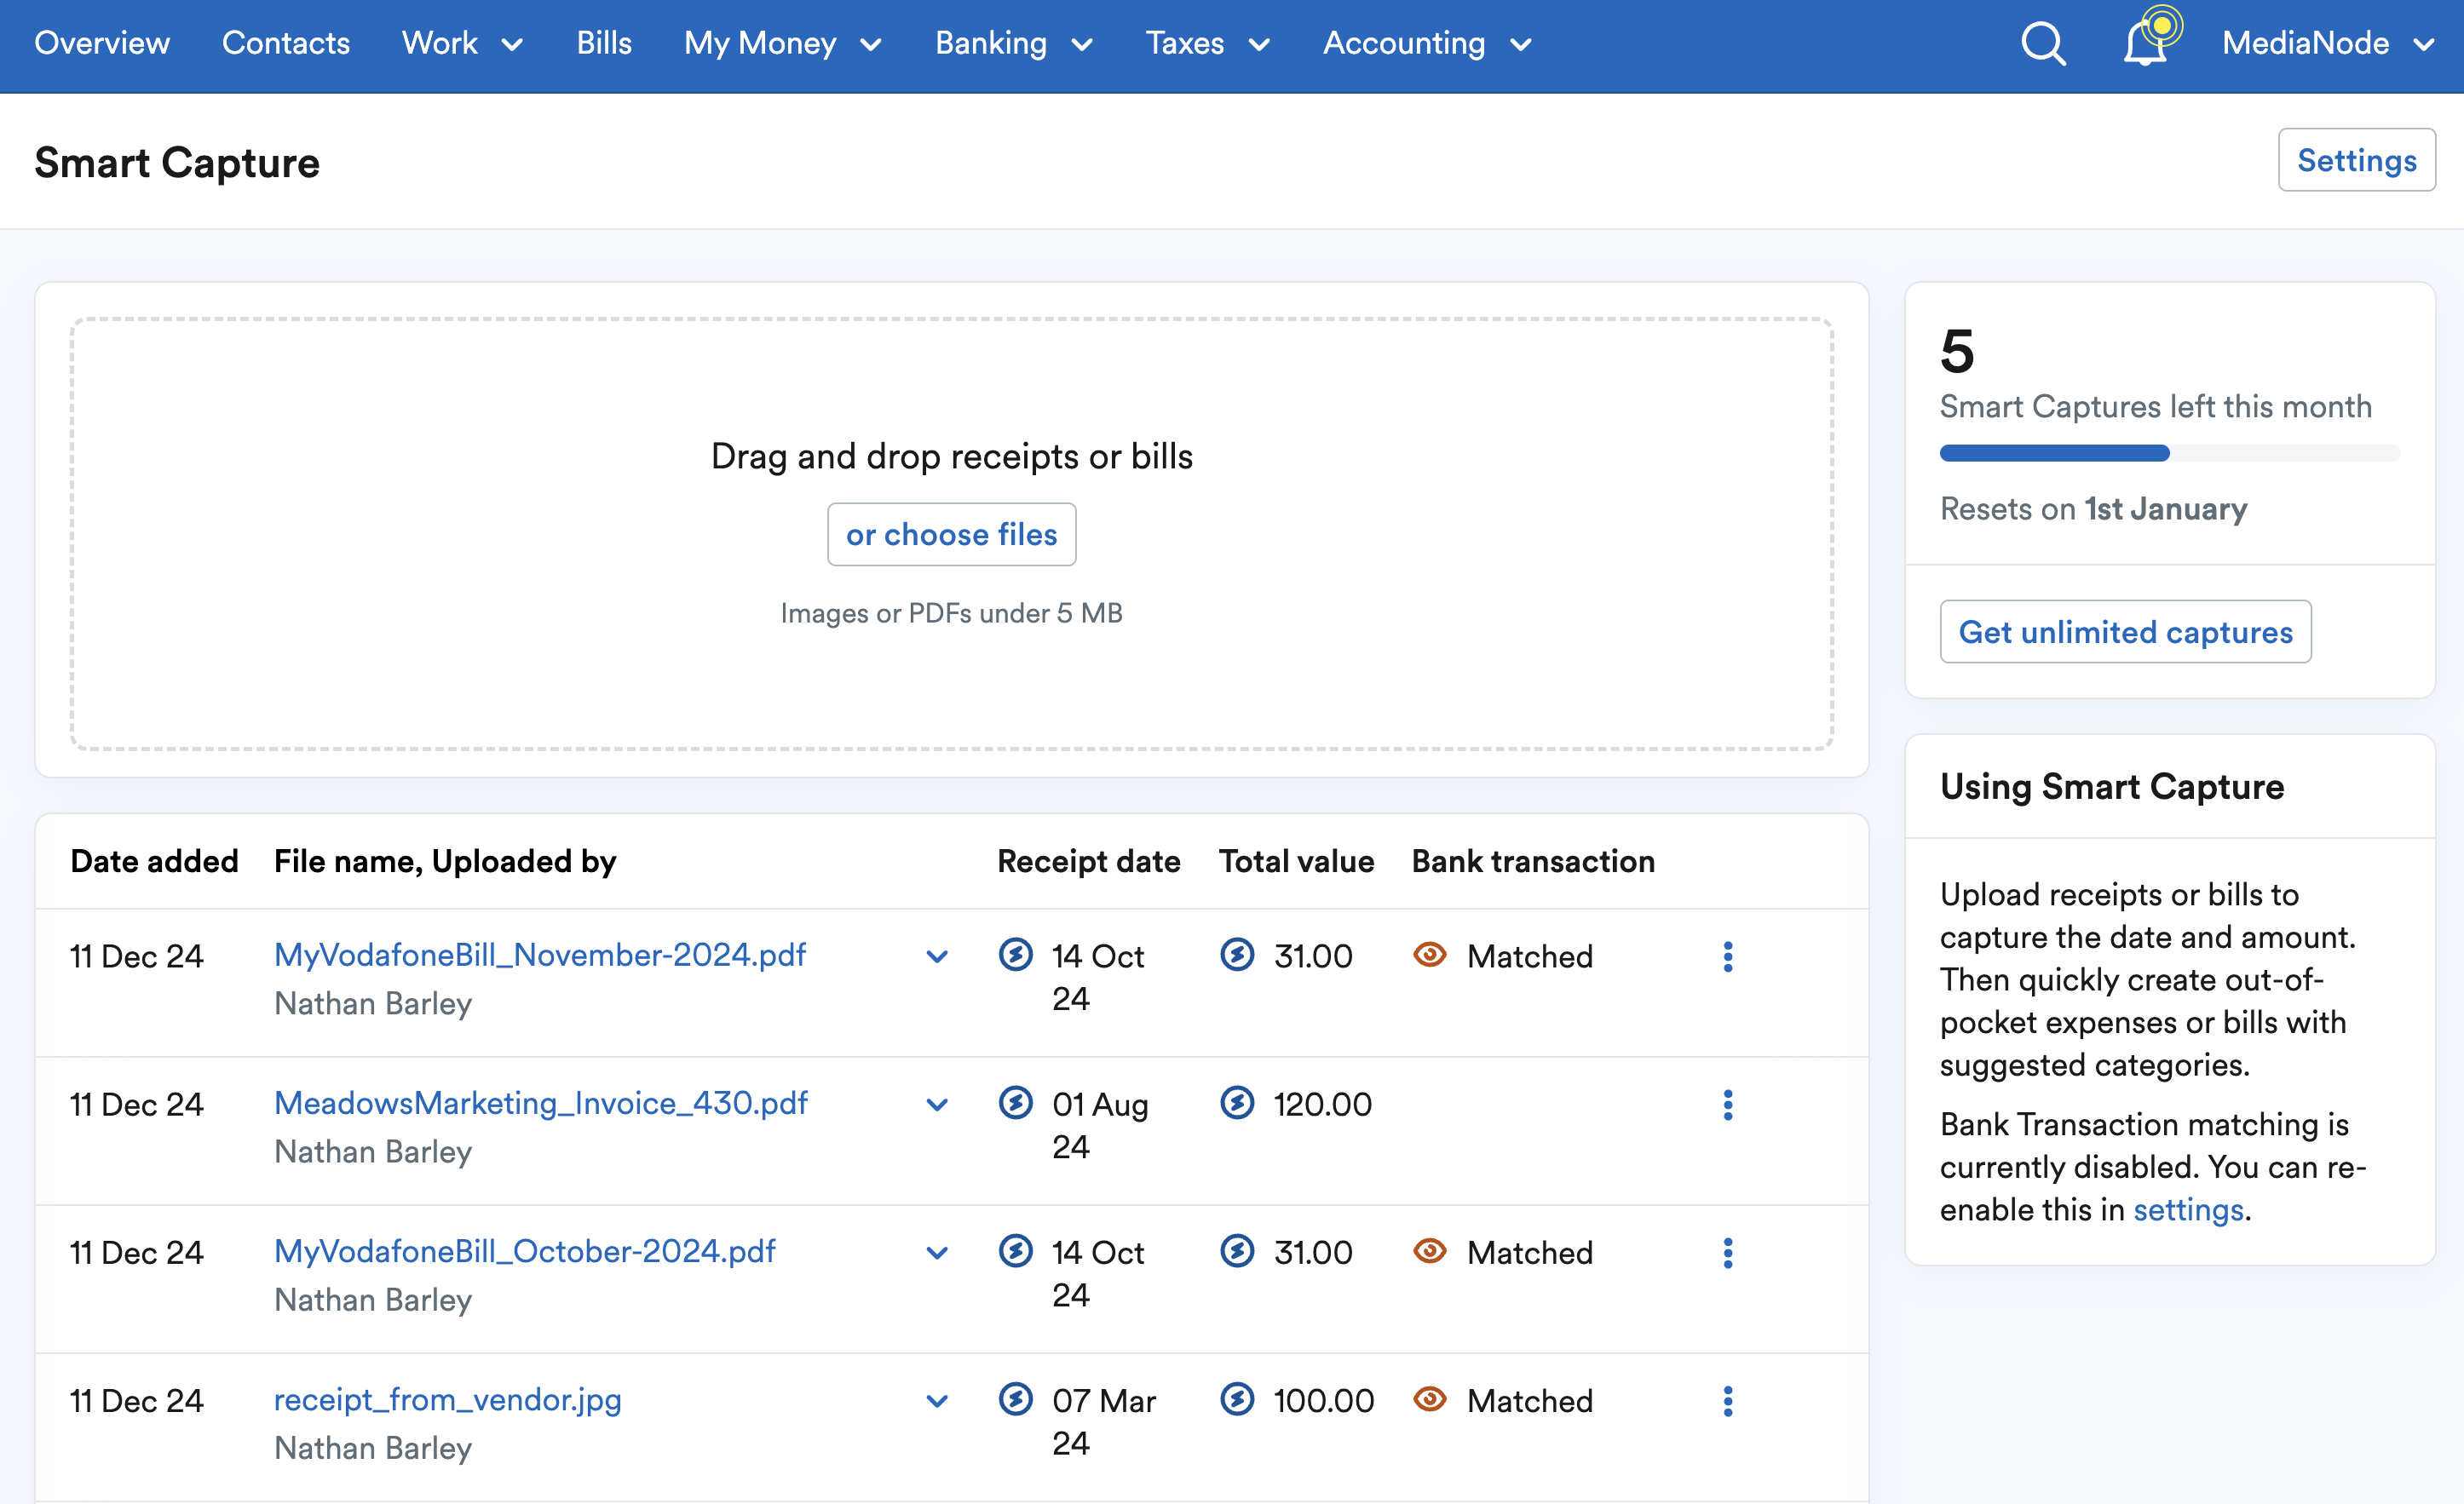
Task: Click eye icon for MyVodafoneBill_November matched transaction
Action: click(1429, 955)
